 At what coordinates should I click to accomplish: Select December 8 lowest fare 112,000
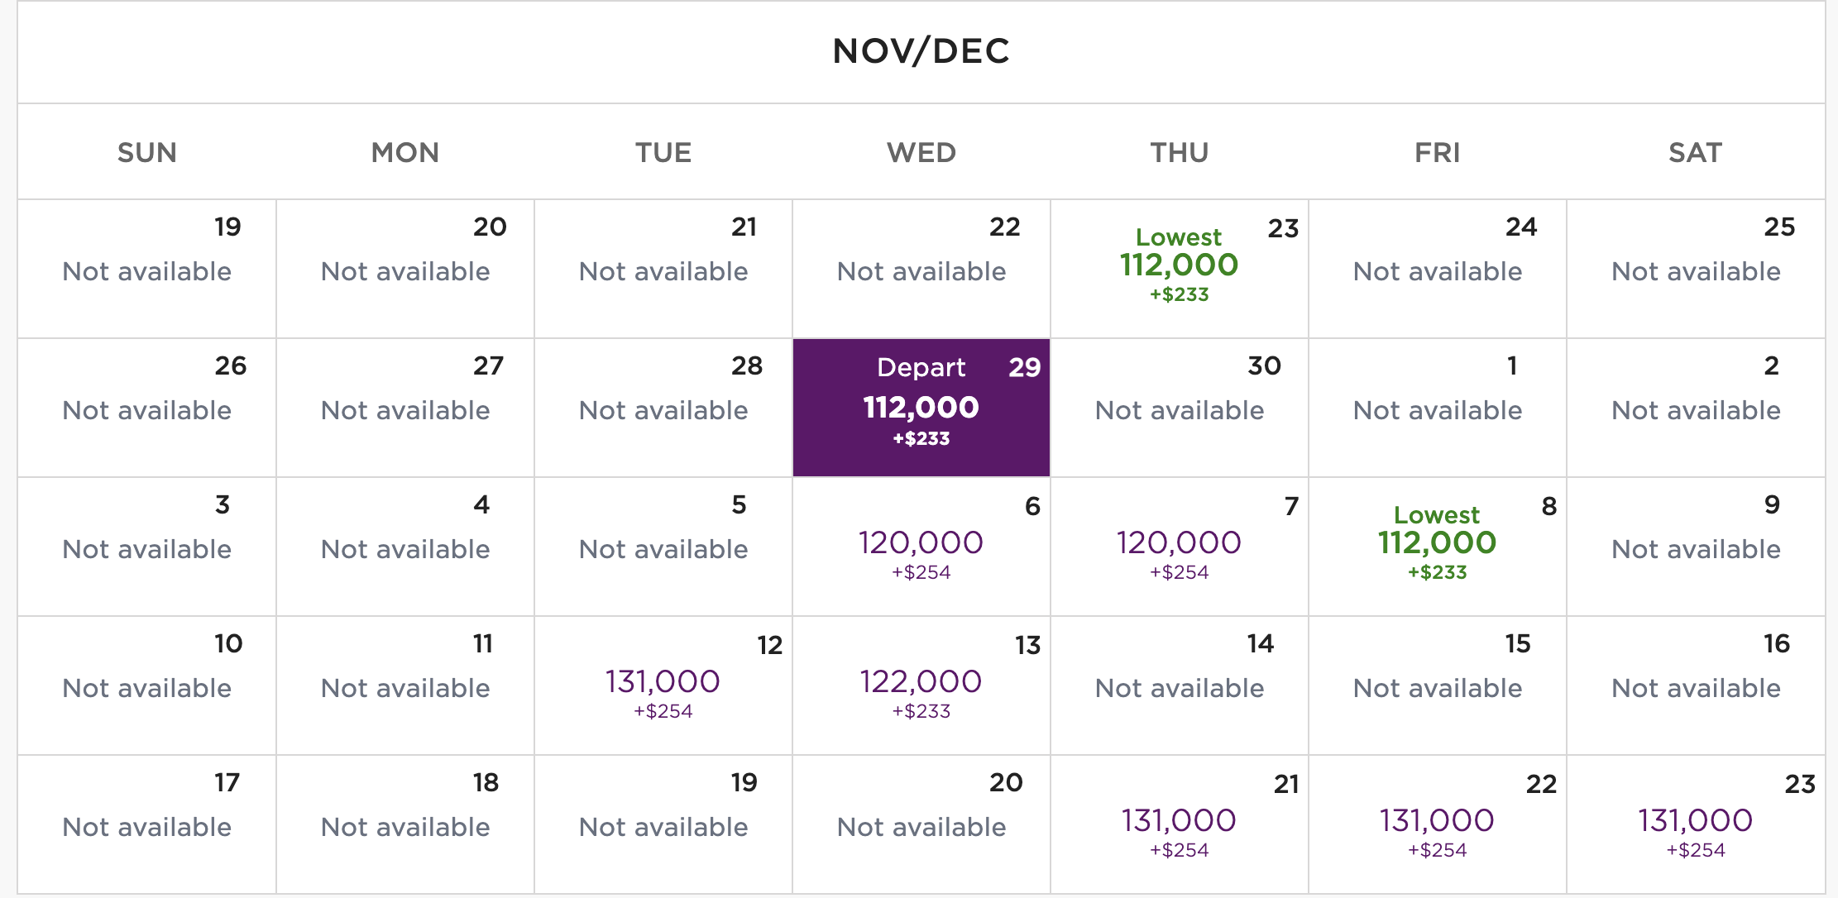pos(1438,547)
